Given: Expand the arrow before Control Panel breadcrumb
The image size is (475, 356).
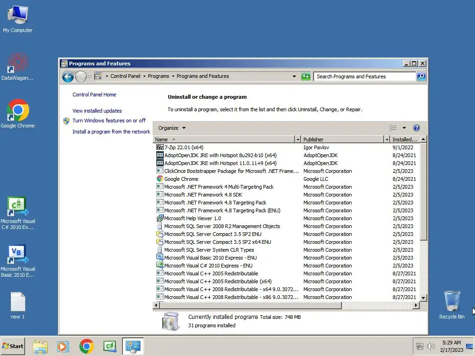Looking at the screenshot, I should pyautogui.click(x=107, y=76).
